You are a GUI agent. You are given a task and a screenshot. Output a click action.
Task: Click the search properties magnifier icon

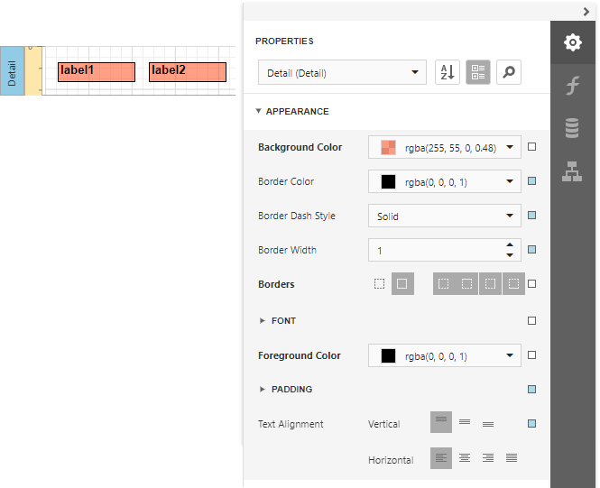pos(509,73)
